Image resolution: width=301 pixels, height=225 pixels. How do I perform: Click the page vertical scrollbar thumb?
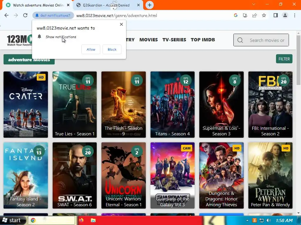click(299, 60)
